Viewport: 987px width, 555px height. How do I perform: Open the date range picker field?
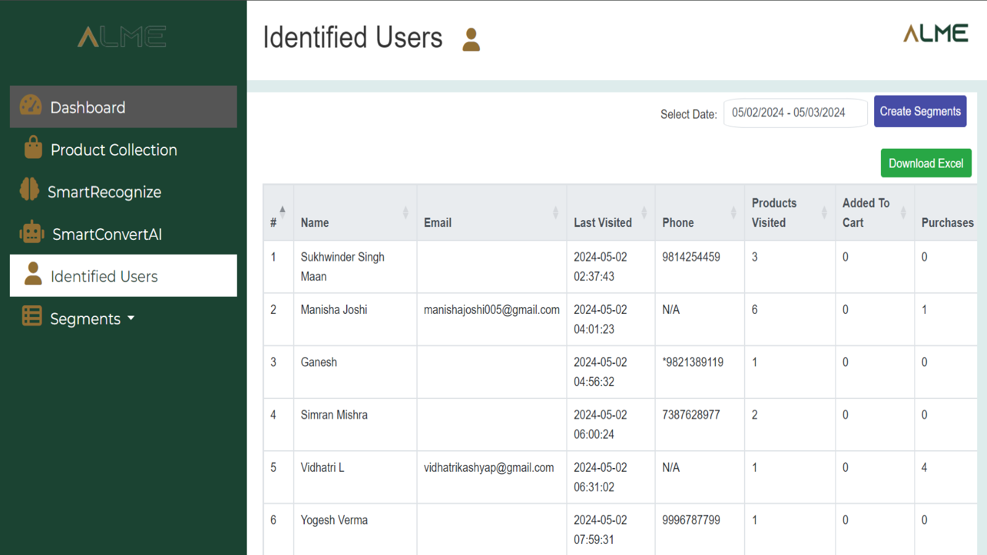[x=795, y=113]
